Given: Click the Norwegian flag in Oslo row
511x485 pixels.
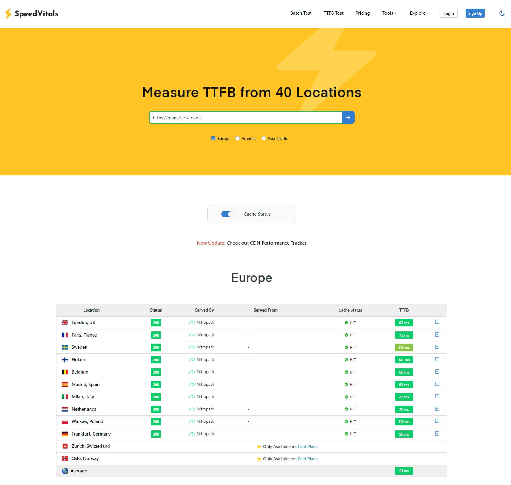Looking at the screenshot, I should pos(65,458).
